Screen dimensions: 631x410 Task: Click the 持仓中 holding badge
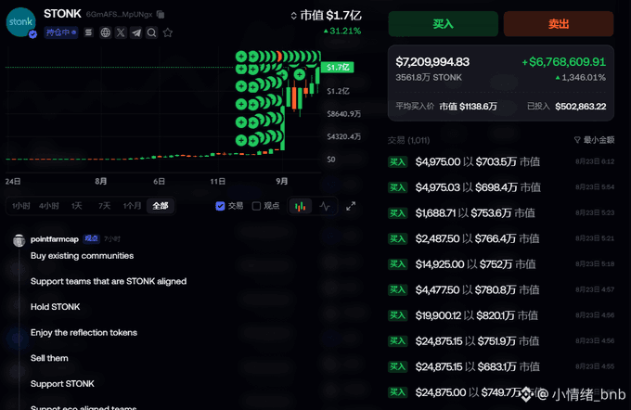[x=60, y=32]
